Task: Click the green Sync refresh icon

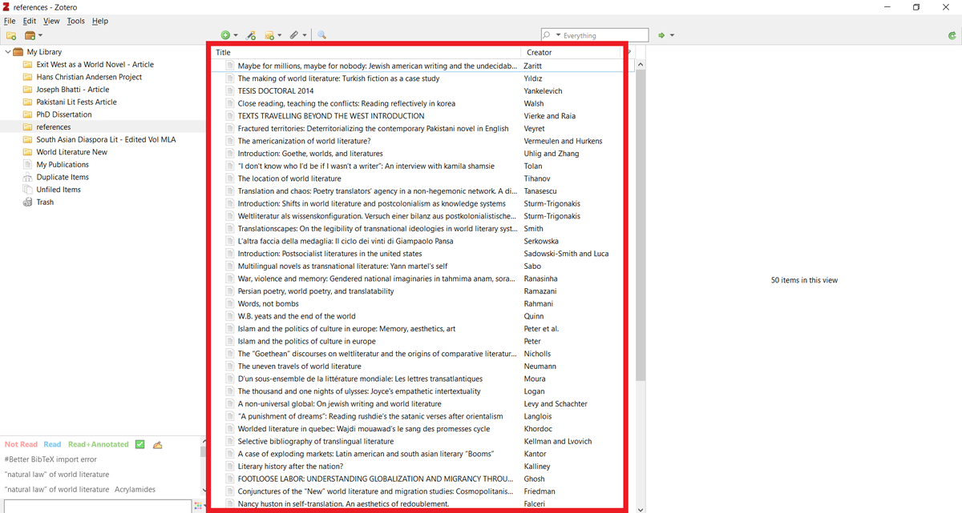Action: point(951,35)
